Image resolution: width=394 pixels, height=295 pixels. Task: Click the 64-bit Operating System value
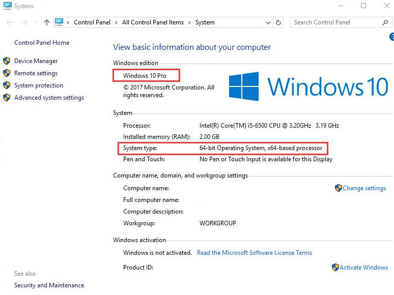click(261, 148)
